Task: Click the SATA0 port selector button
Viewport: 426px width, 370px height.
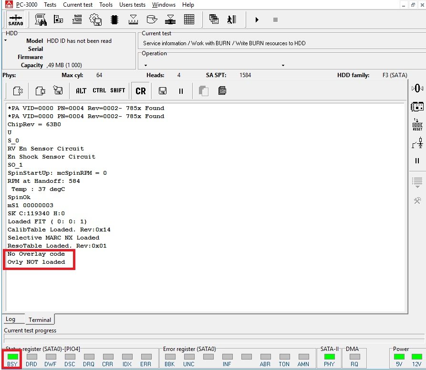Action: point(15,20)
